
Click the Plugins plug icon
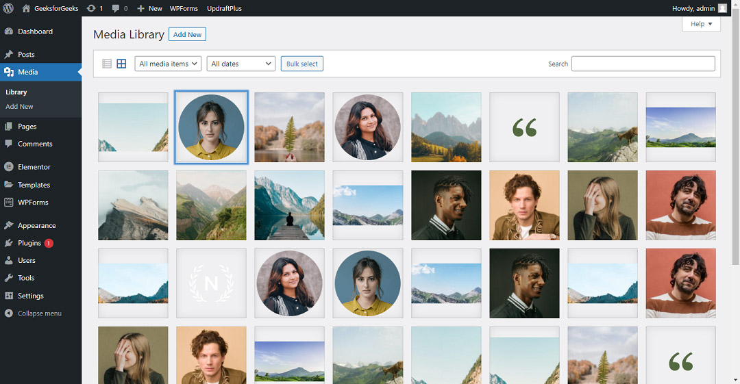(8, 242)
